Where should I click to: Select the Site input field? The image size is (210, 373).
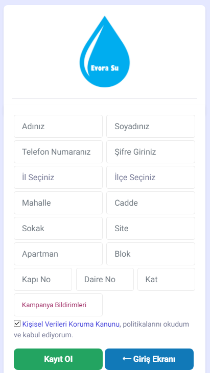pyautogui.click(x=151, y=229)
